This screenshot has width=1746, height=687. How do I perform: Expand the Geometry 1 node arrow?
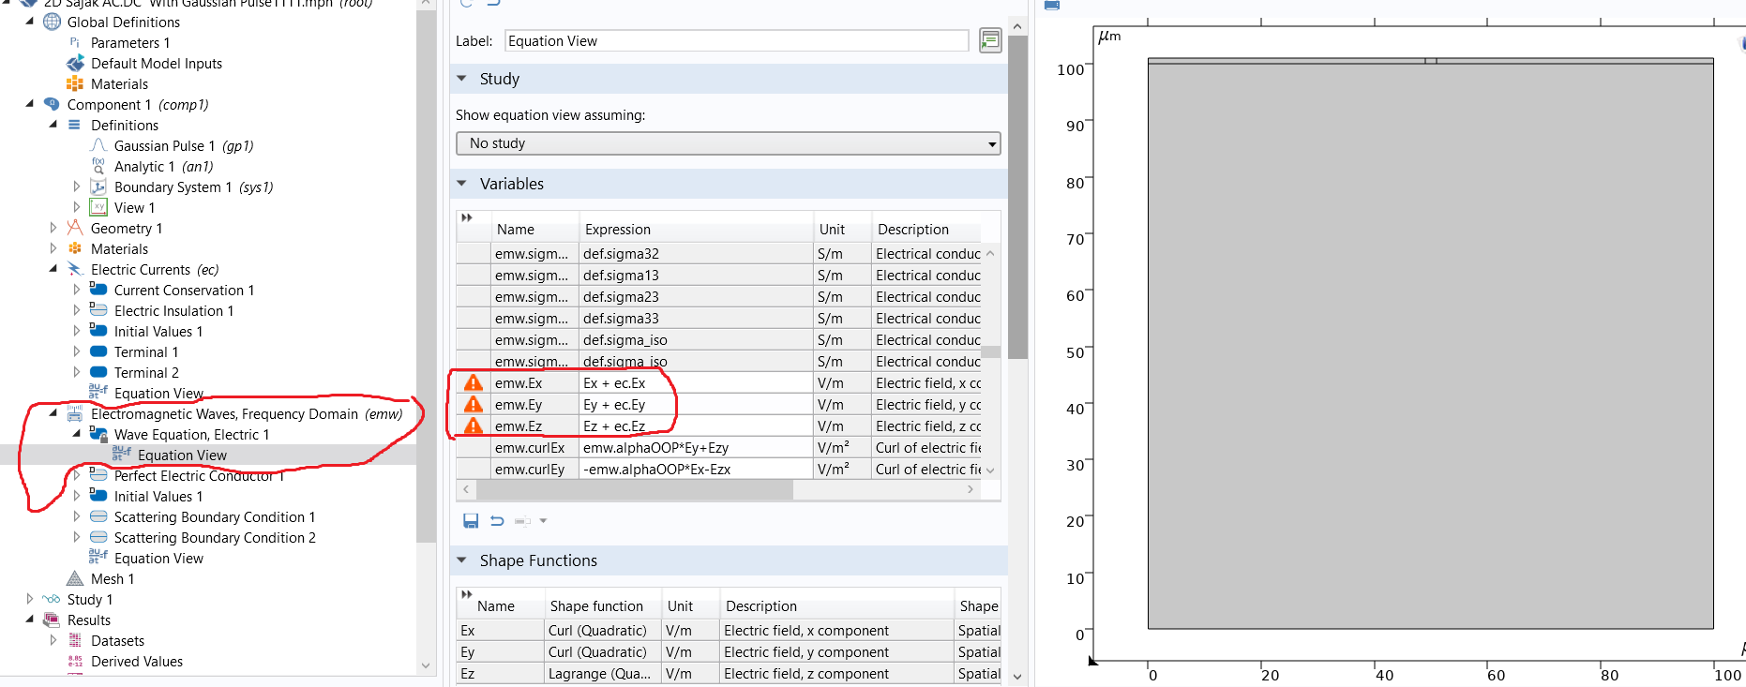tap(53, 229)
